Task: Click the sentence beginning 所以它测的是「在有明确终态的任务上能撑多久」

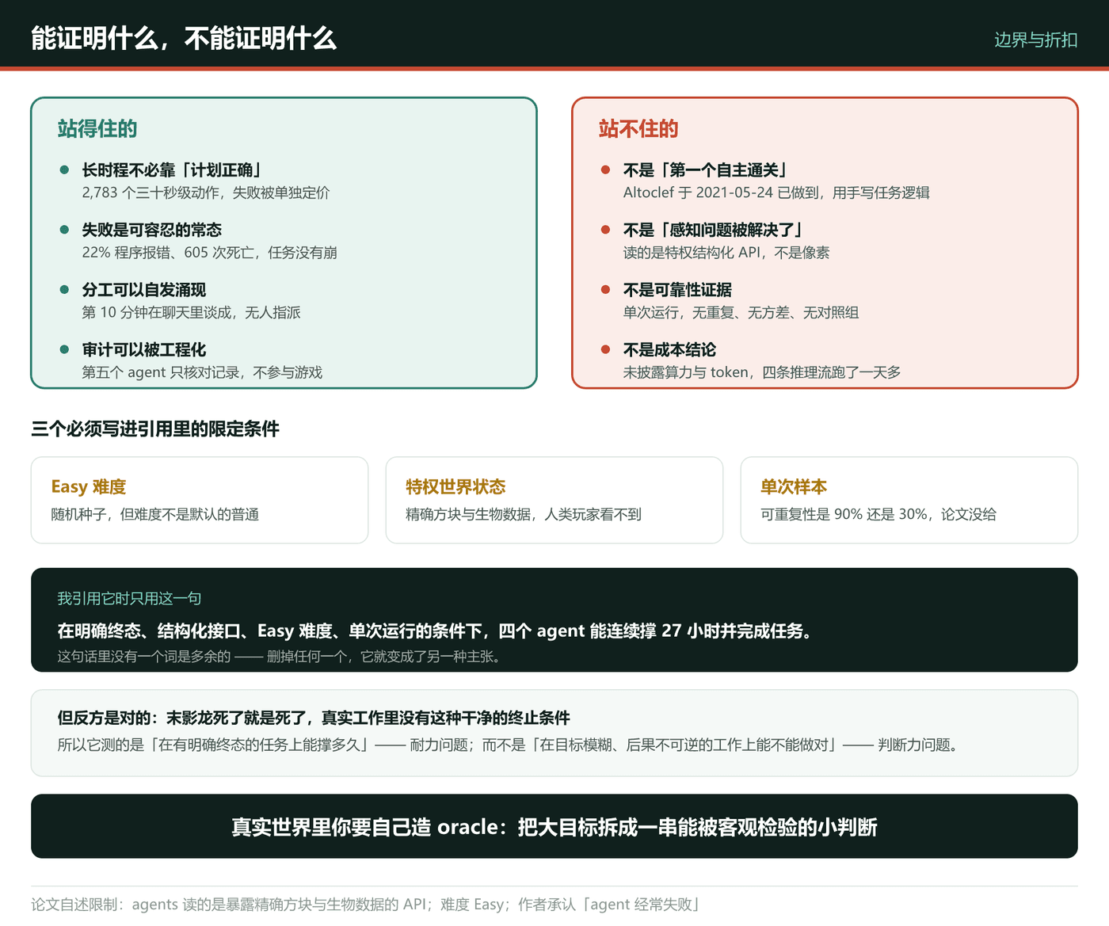Action: point(508,745)
